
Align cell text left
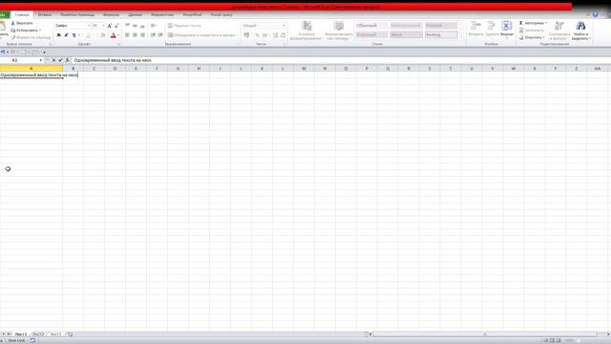click(x=127, y=35)
